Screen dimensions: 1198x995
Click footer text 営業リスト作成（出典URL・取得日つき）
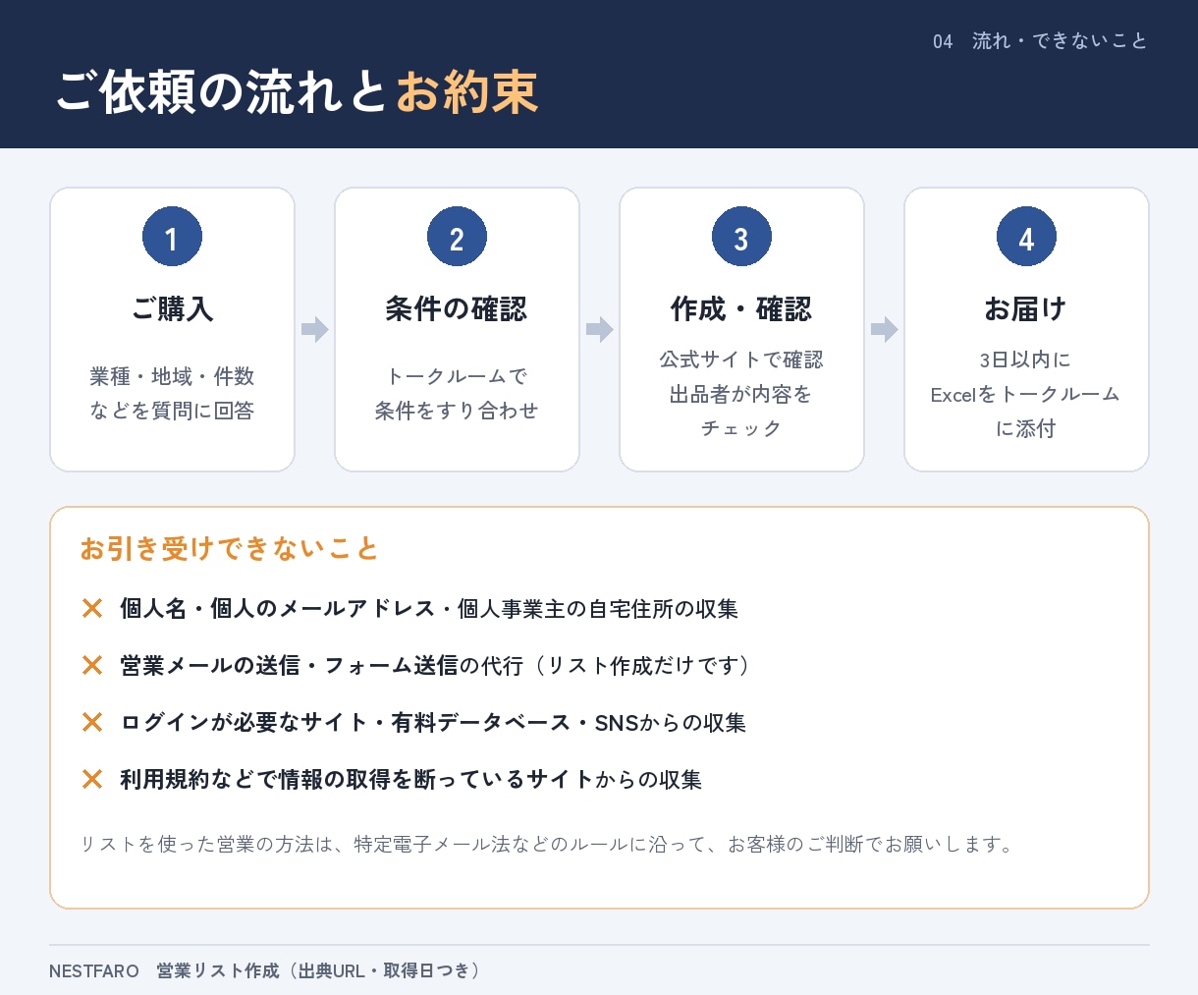tap(320, 970)
